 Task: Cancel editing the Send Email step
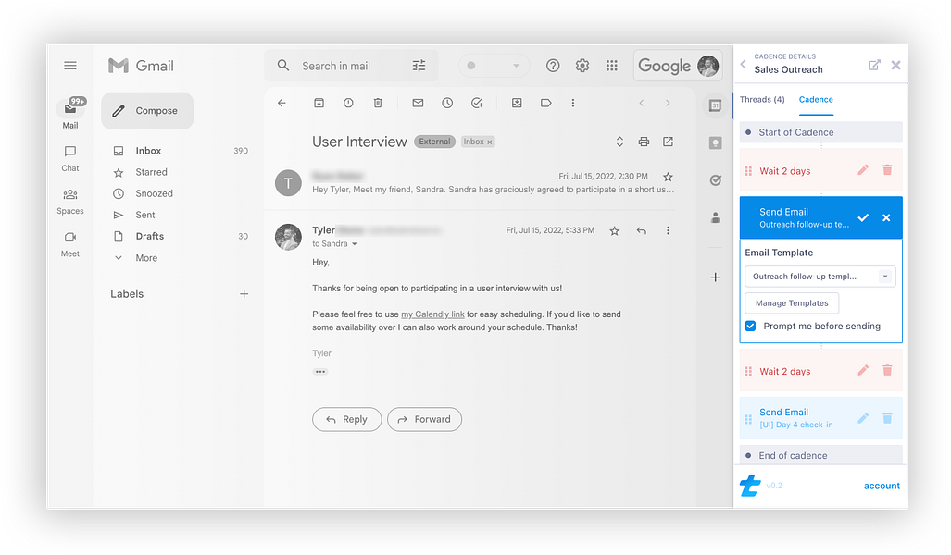pyautogui.click(x=886, y=217)
